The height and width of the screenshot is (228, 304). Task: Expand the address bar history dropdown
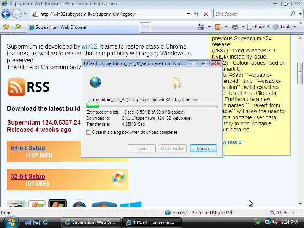click(188, 14)
